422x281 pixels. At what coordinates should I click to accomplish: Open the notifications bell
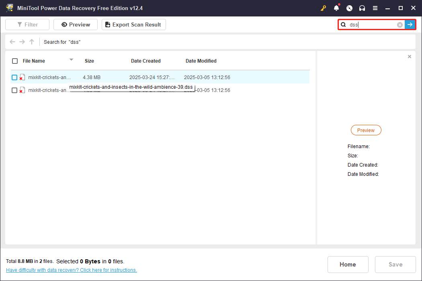(336, 8)
